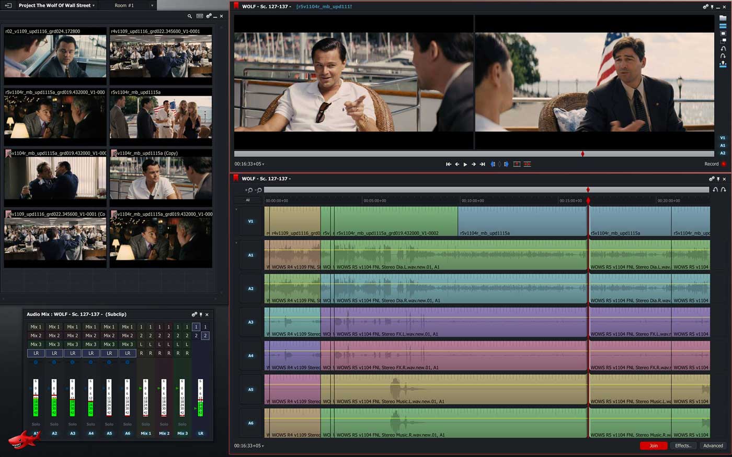This screenshot has width=732, height=457.
Task: Expand the audio tracks group arrow
Action: pyautogui.click(x=236, y=243)
